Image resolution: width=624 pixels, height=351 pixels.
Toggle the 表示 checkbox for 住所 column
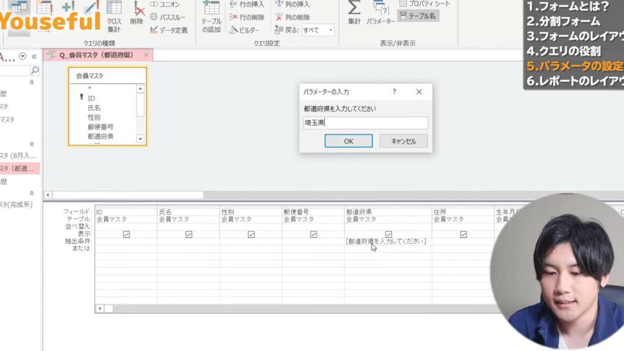click(x=463, y=234)
